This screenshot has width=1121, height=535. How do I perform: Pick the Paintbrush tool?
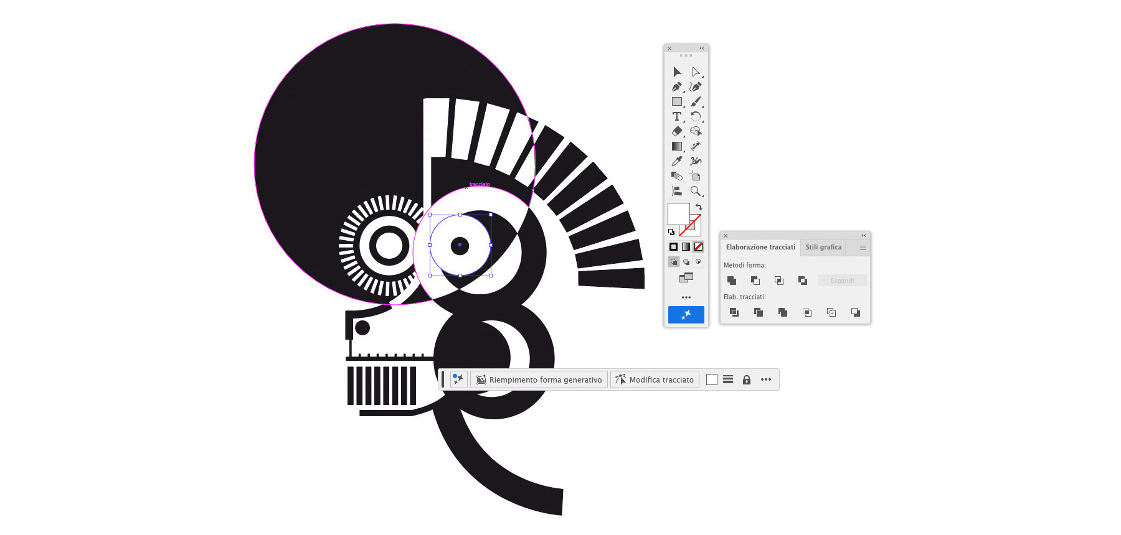click(696, 101)
